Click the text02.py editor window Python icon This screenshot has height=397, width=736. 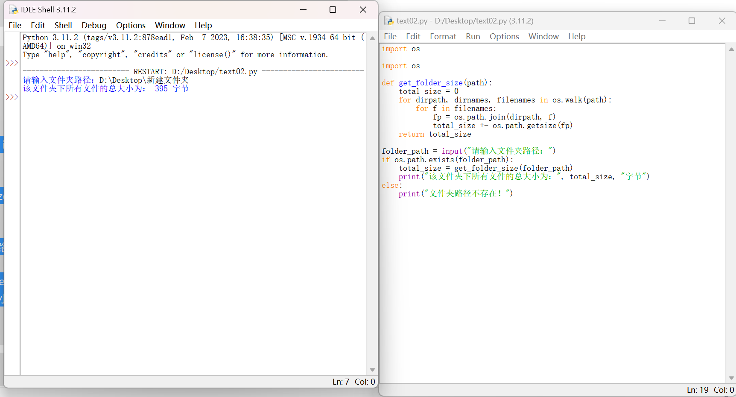click(x=388, y=20)
